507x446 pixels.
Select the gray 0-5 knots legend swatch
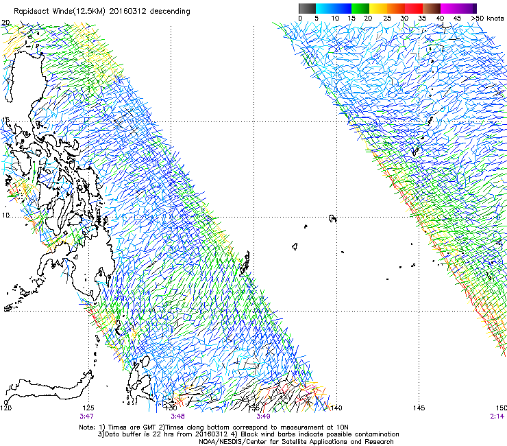pos(307,8)
